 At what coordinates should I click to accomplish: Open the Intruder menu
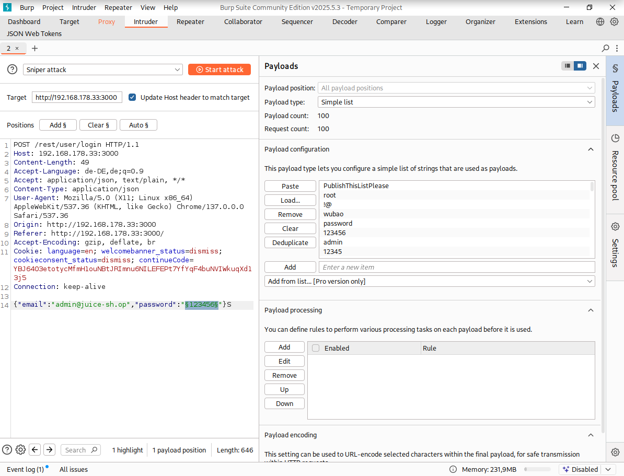click(x=84, y=7)
